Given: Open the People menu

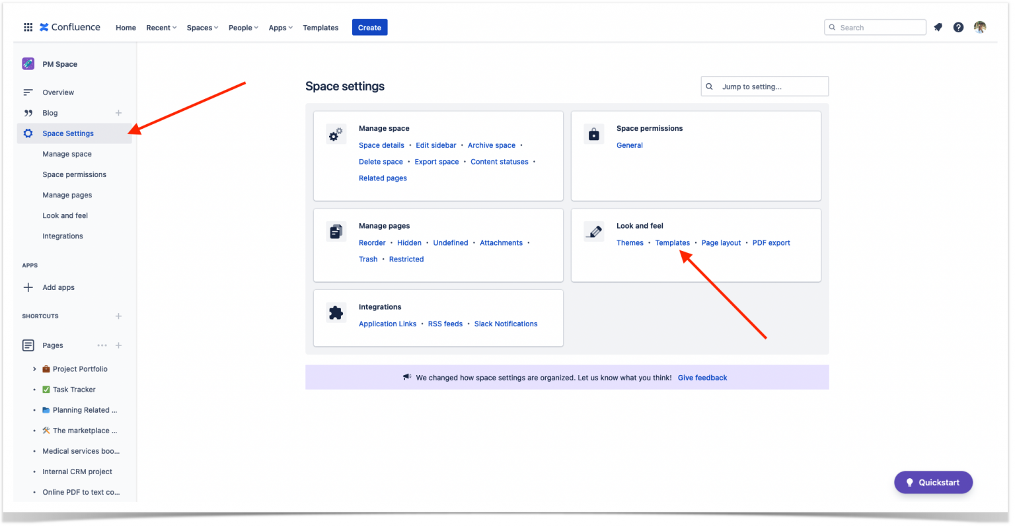Looking at the screenshot, I should click(x=243, y=27).
